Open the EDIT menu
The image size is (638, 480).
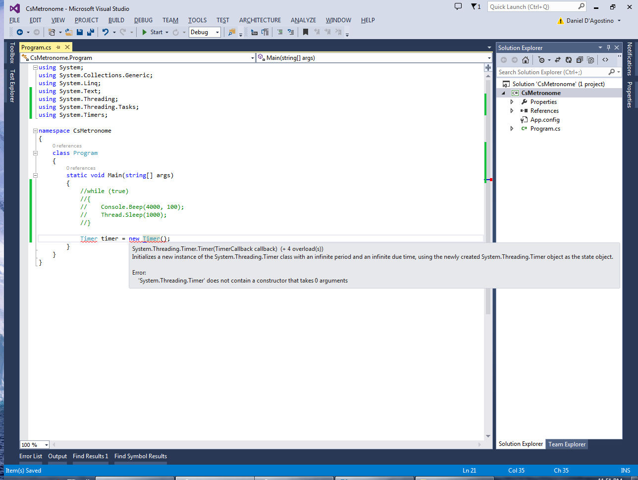pyautogui.click(x=36, y=20)
